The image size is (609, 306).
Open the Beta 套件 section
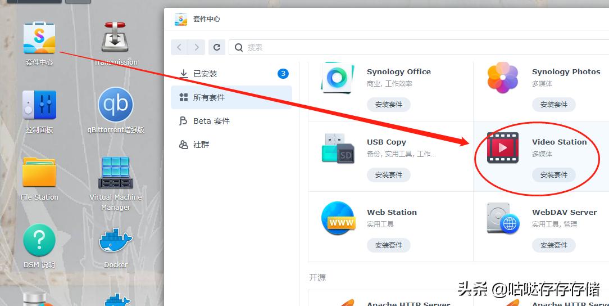[231, 121]
